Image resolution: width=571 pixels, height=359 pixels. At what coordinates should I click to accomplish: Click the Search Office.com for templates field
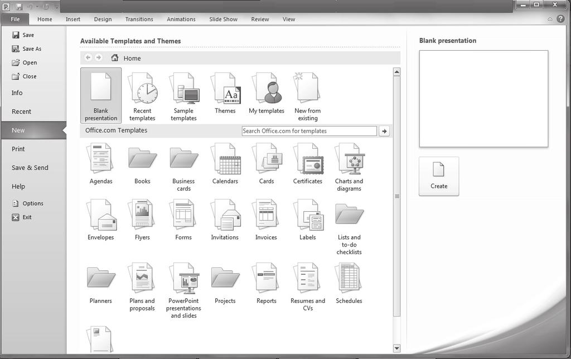click(x=309, y=131)
